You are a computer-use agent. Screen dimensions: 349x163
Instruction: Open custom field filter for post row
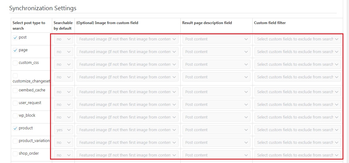(297, 39)
